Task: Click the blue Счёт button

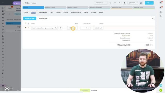Action: point(148,3)
